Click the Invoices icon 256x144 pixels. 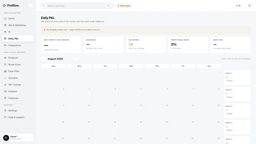(5, 92)
